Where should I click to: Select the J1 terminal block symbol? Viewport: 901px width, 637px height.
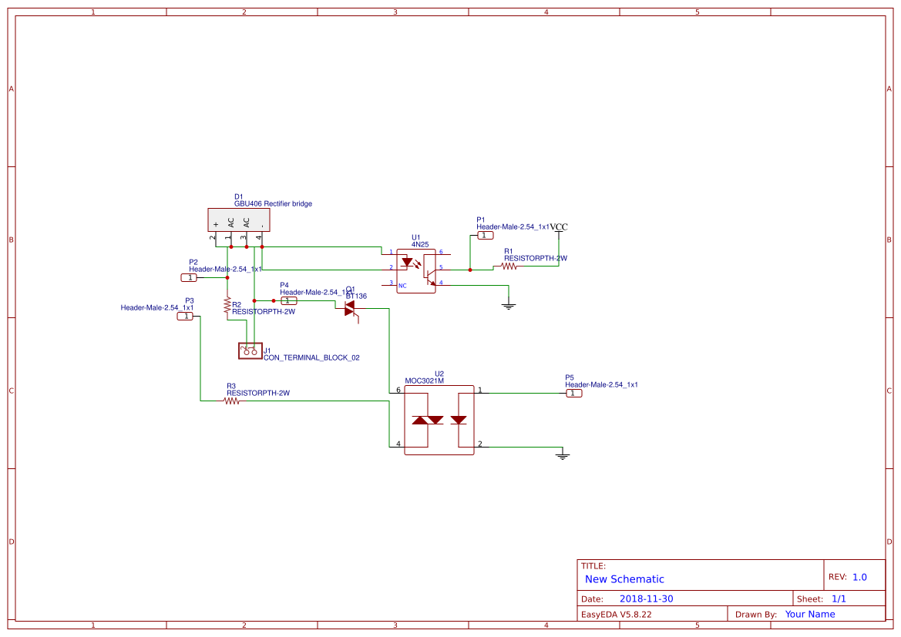(250, 351)
